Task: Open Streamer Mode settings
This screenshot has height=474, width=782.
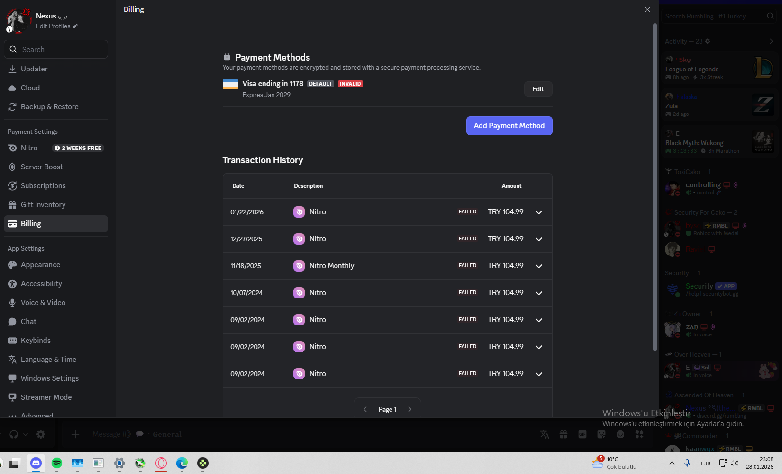Action: (56, 397)
